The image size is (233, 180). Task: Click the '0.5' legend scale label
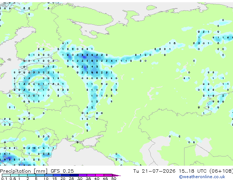point(12,179)
